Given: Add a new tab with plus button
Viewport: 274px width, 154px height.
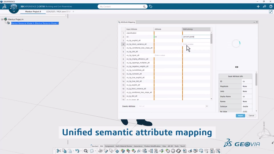Looking at the screenshot, I should coord(73,11).
